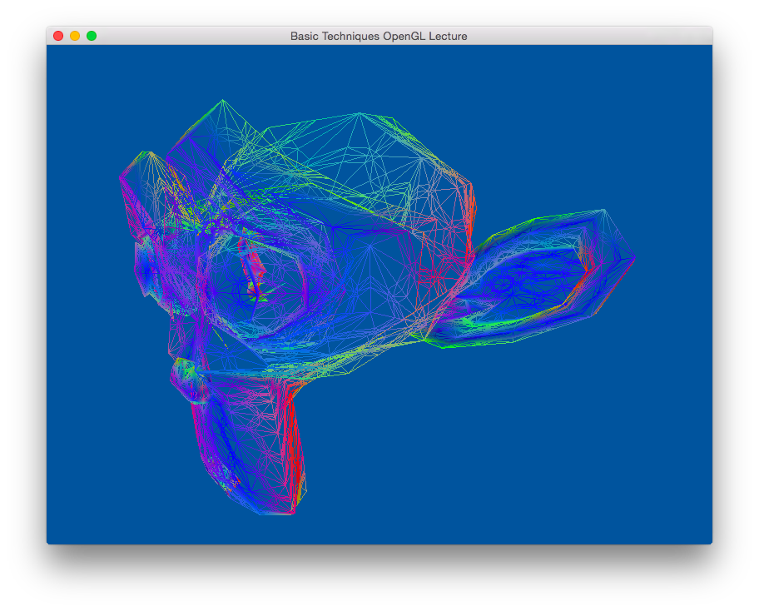This screenshot has height=611, width=759.
Task: Pick the topmost peak vertex of the wireframe
Action: (x=222, y=100)
